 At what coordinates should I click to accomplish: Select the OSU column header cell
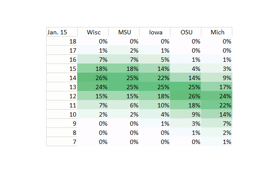pyautogui.click(x=186, y=32)
